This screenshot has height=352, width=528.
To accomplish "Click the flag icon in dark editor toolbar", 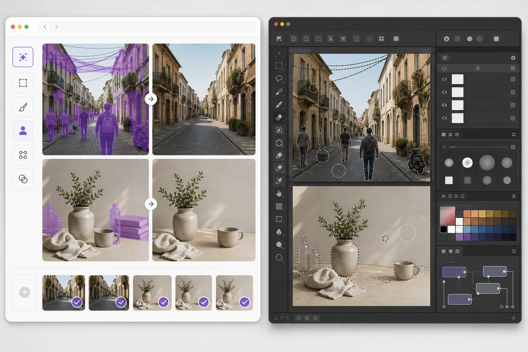I will pos(279,39).
